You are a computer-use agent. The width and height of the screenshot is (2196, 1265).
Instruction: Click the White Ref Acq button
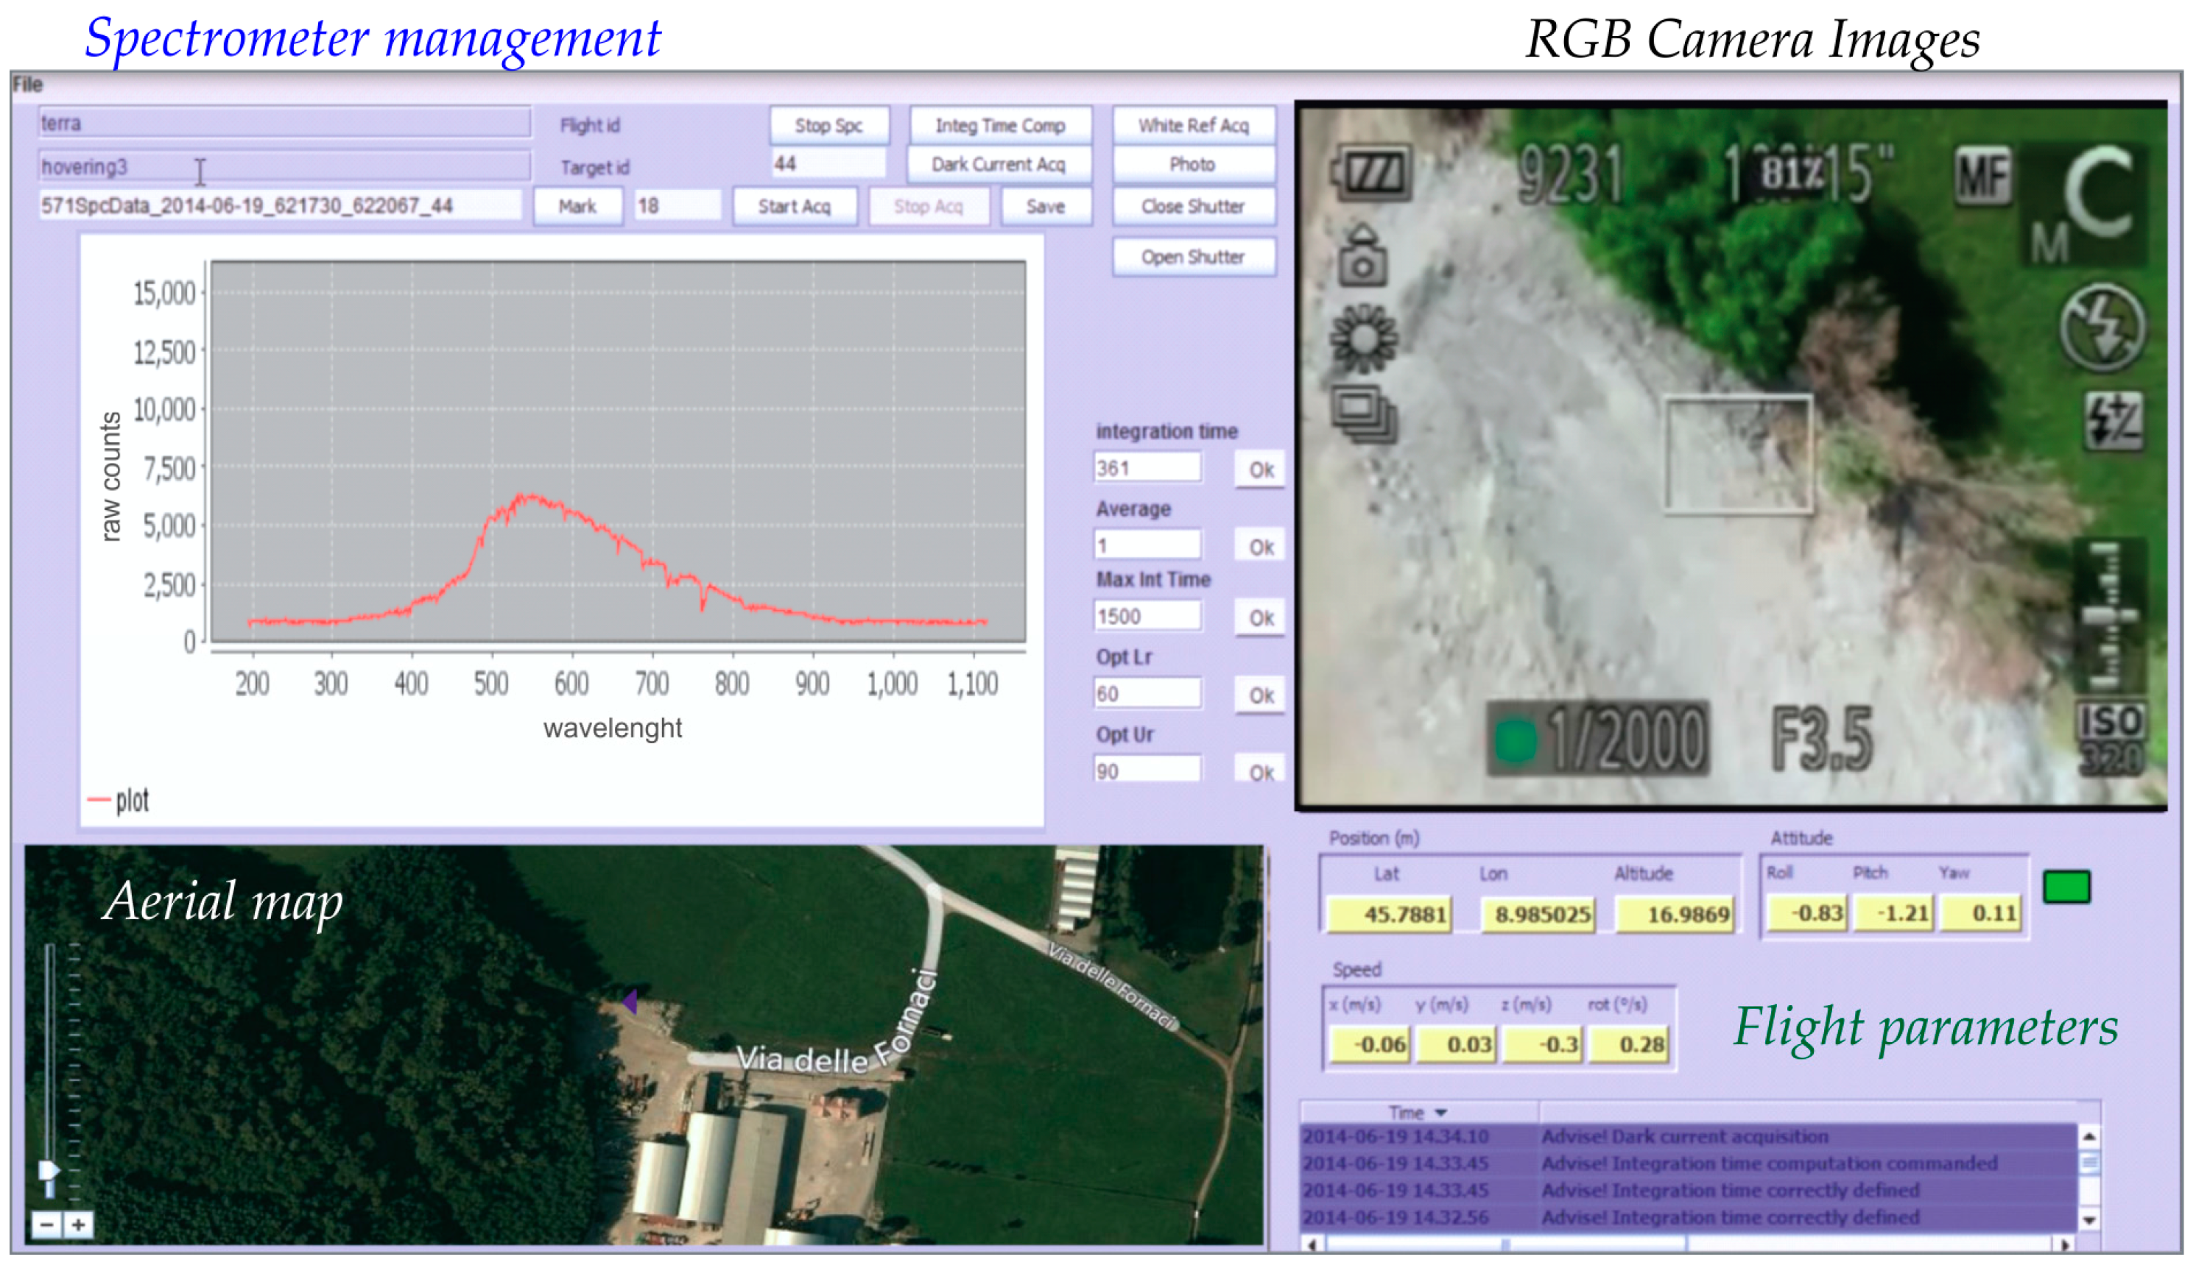pyautogui.click(x=1193, y=126)
